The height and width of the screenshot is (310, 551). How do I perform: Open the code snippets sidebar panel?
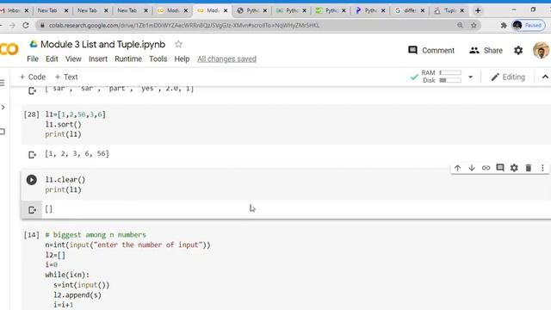(x=3, y=107)
